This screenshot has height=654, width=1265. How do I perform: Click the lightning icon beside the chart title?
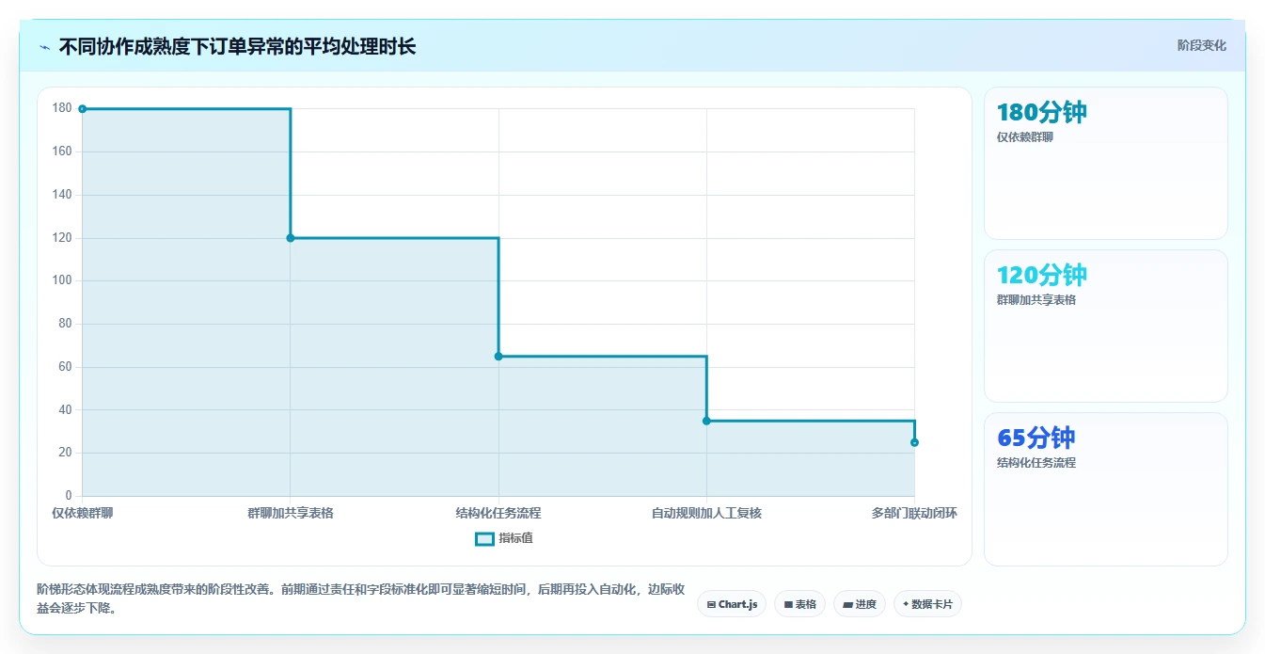[44, 46]
